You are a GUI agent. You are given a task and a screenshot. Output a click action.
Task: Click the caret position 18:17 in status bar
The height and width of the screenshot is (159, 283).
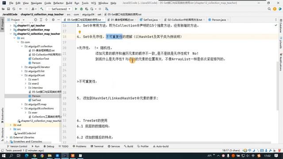click(231, 151)
